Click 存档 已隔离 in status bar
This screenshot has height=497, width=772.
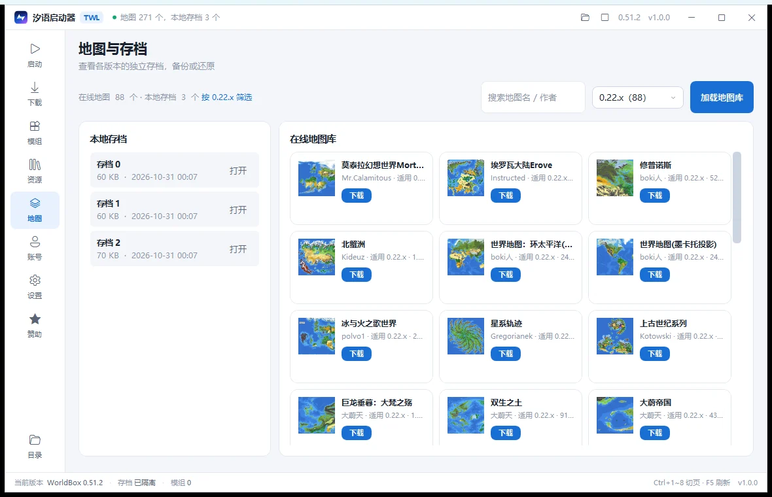tap(136, 483)
